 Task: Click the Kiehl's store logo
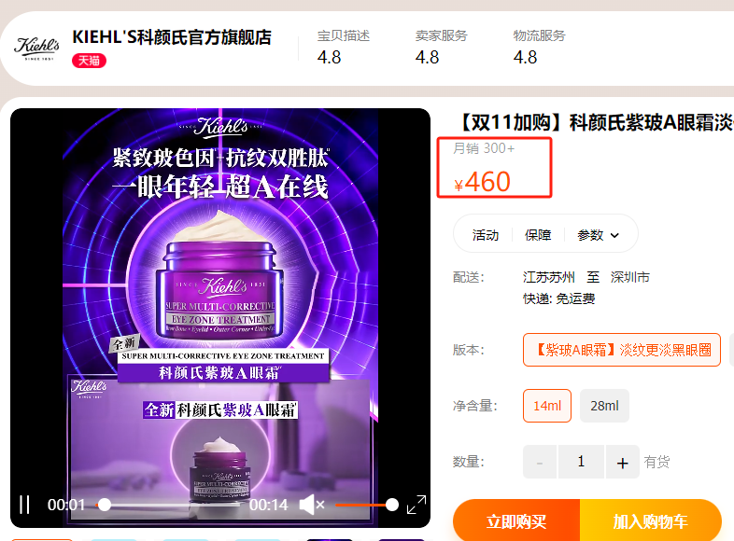[37, 49]
